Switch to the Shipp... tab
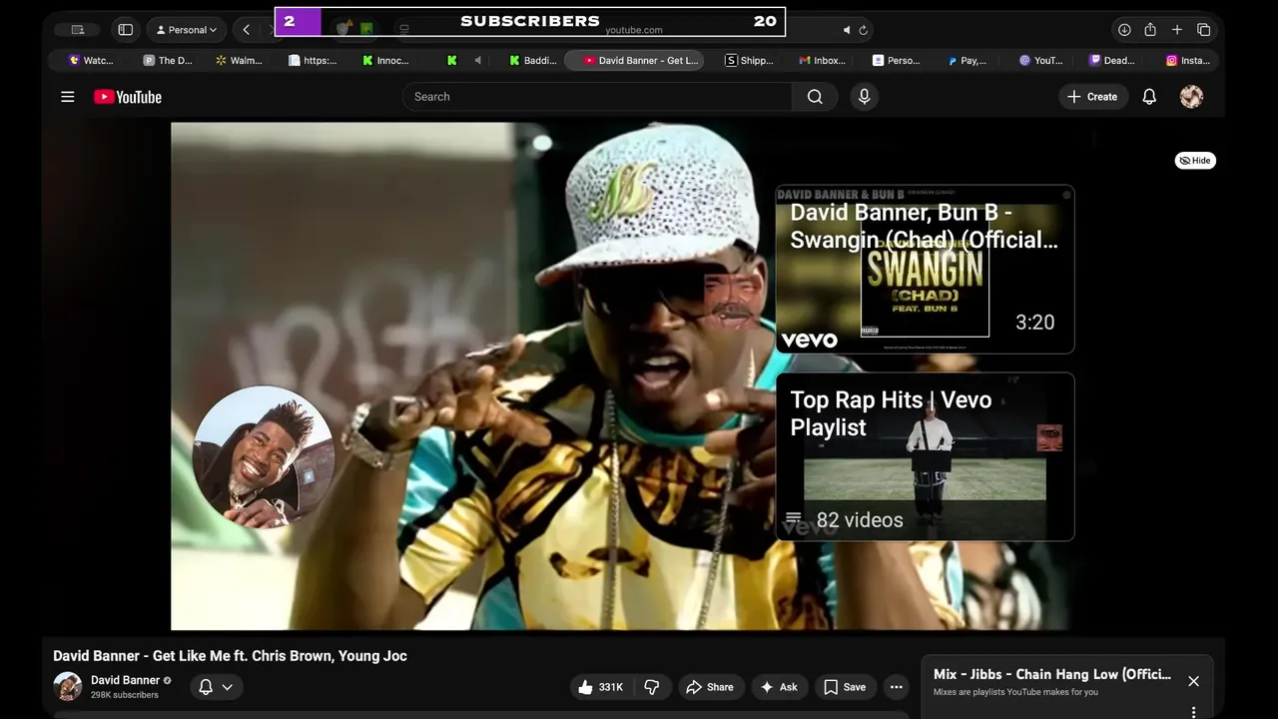Image resolution: width=1278 pixels, height=719 pixels. coord(750,60)
